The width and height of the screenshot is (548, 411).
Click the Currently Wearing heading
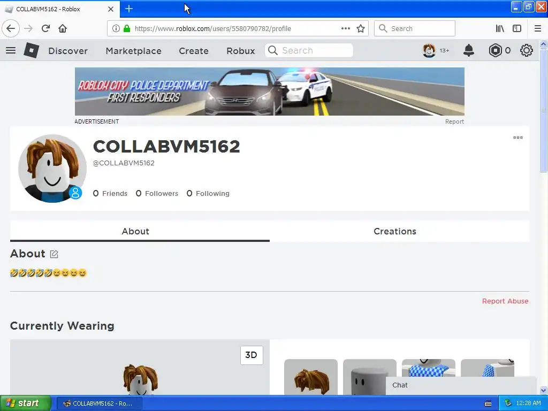(x=62, y=326)
